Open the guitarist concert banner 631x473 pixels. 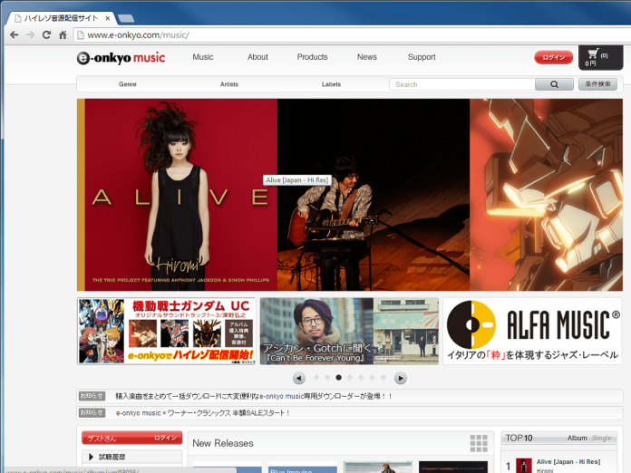point(374,195)
